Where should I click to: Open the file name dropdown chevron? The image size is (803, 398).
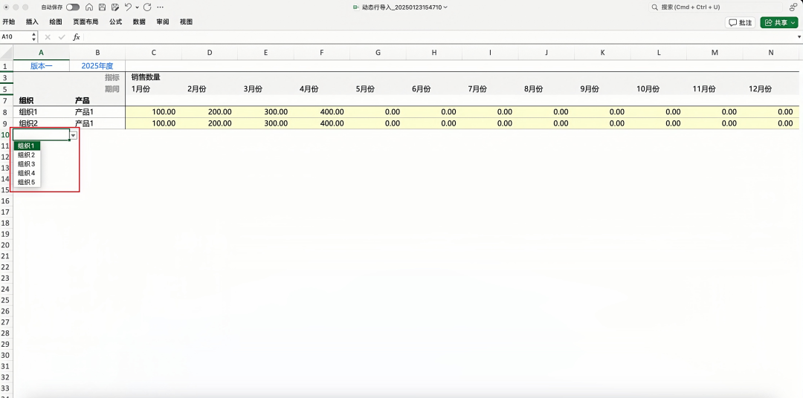pyautogui.click(x=445, y=7)
